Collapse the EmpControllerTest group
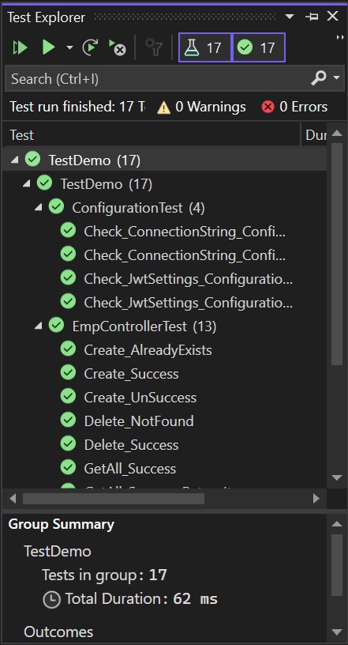The image size is (348, 645). [x=39, y=326]
